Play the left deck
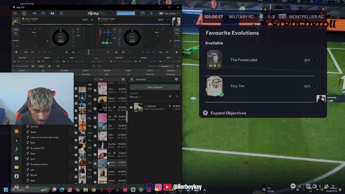The width and height of the screenshot is (345, 194). tap(16, 52)
